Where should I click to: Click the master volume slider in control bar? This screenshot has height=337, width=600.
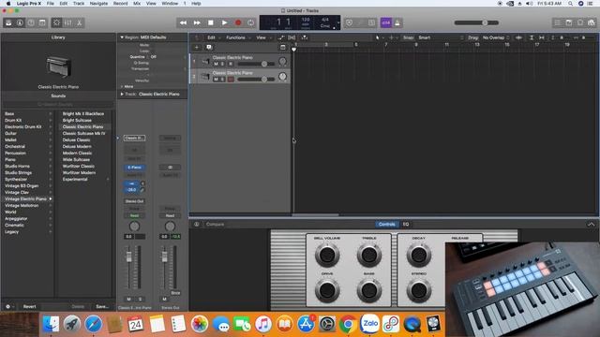click(x=476, y=22)
